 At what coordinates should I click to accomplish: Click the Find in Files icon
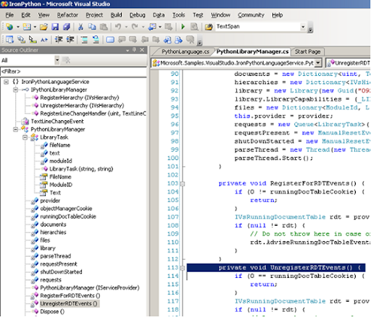[x=194, y=27]
